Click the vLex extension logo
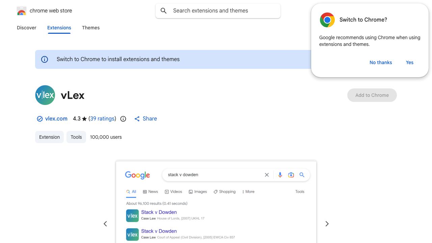 pos(45,95)
